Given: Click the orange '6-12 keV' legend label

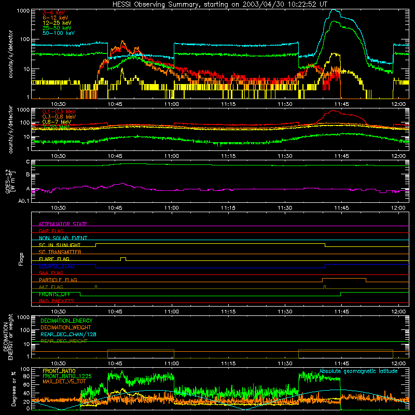Looking at the screenshot, I should click(x=56, y=18).
